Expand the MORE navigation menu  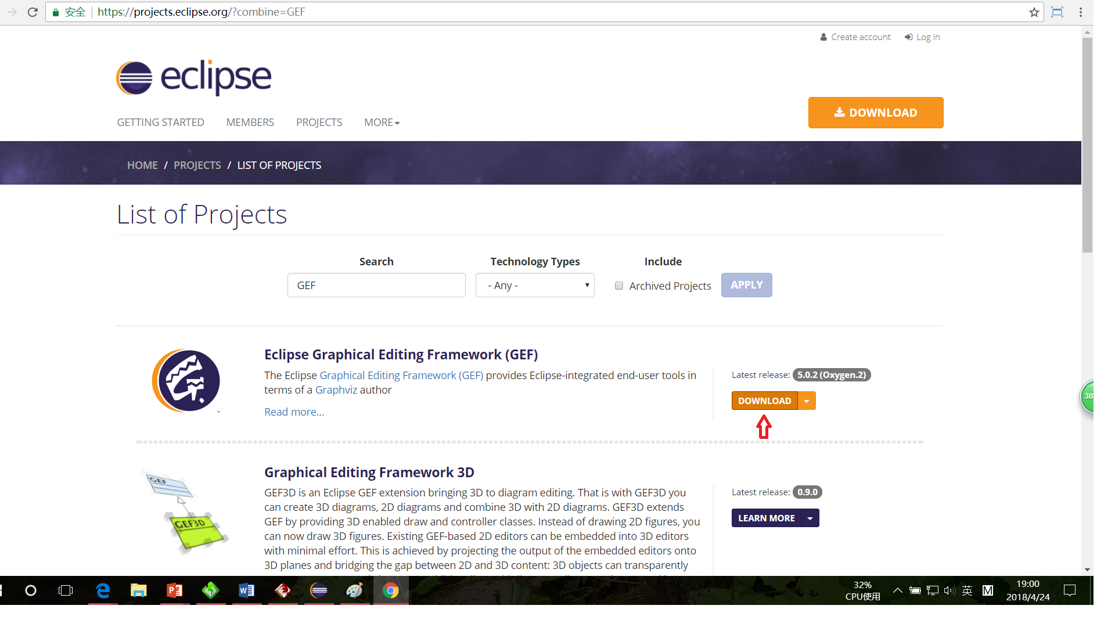click(382, 122)
